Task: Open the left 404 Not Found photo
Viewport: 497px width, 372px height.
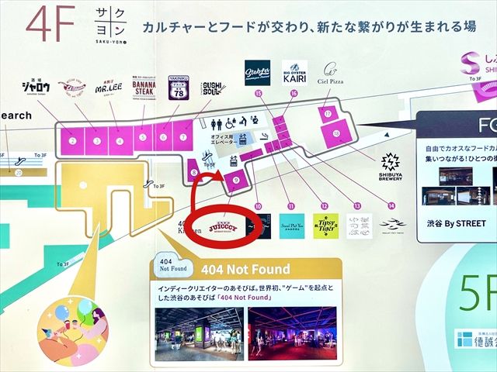Action: tap(198, 326)
